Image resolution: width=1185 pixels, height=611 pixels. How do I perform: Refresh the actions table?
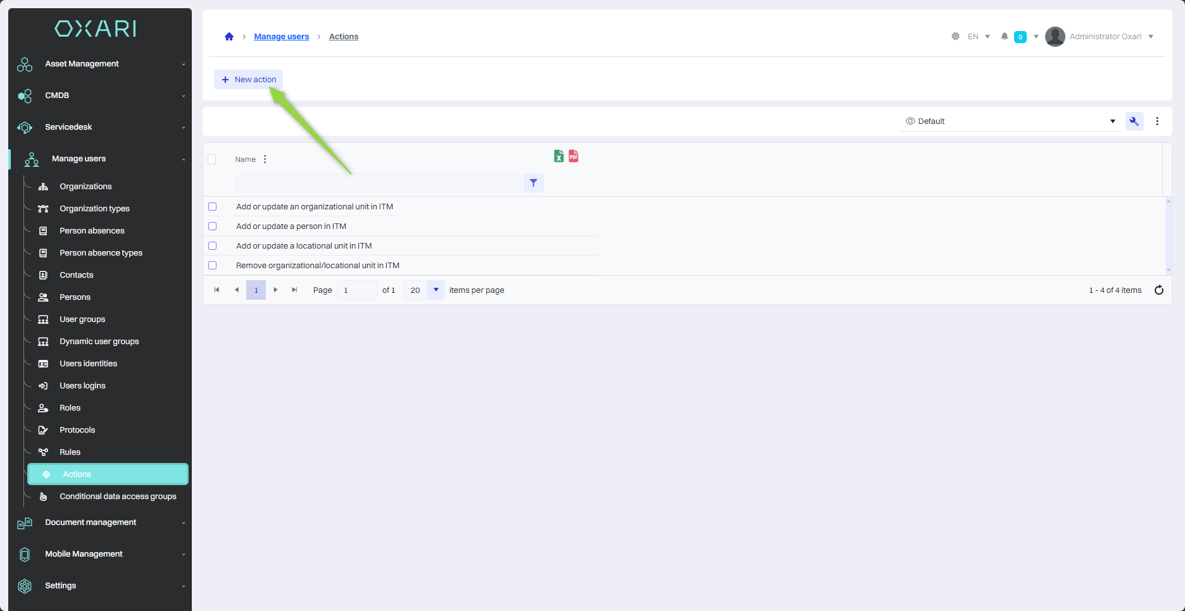1159,290
